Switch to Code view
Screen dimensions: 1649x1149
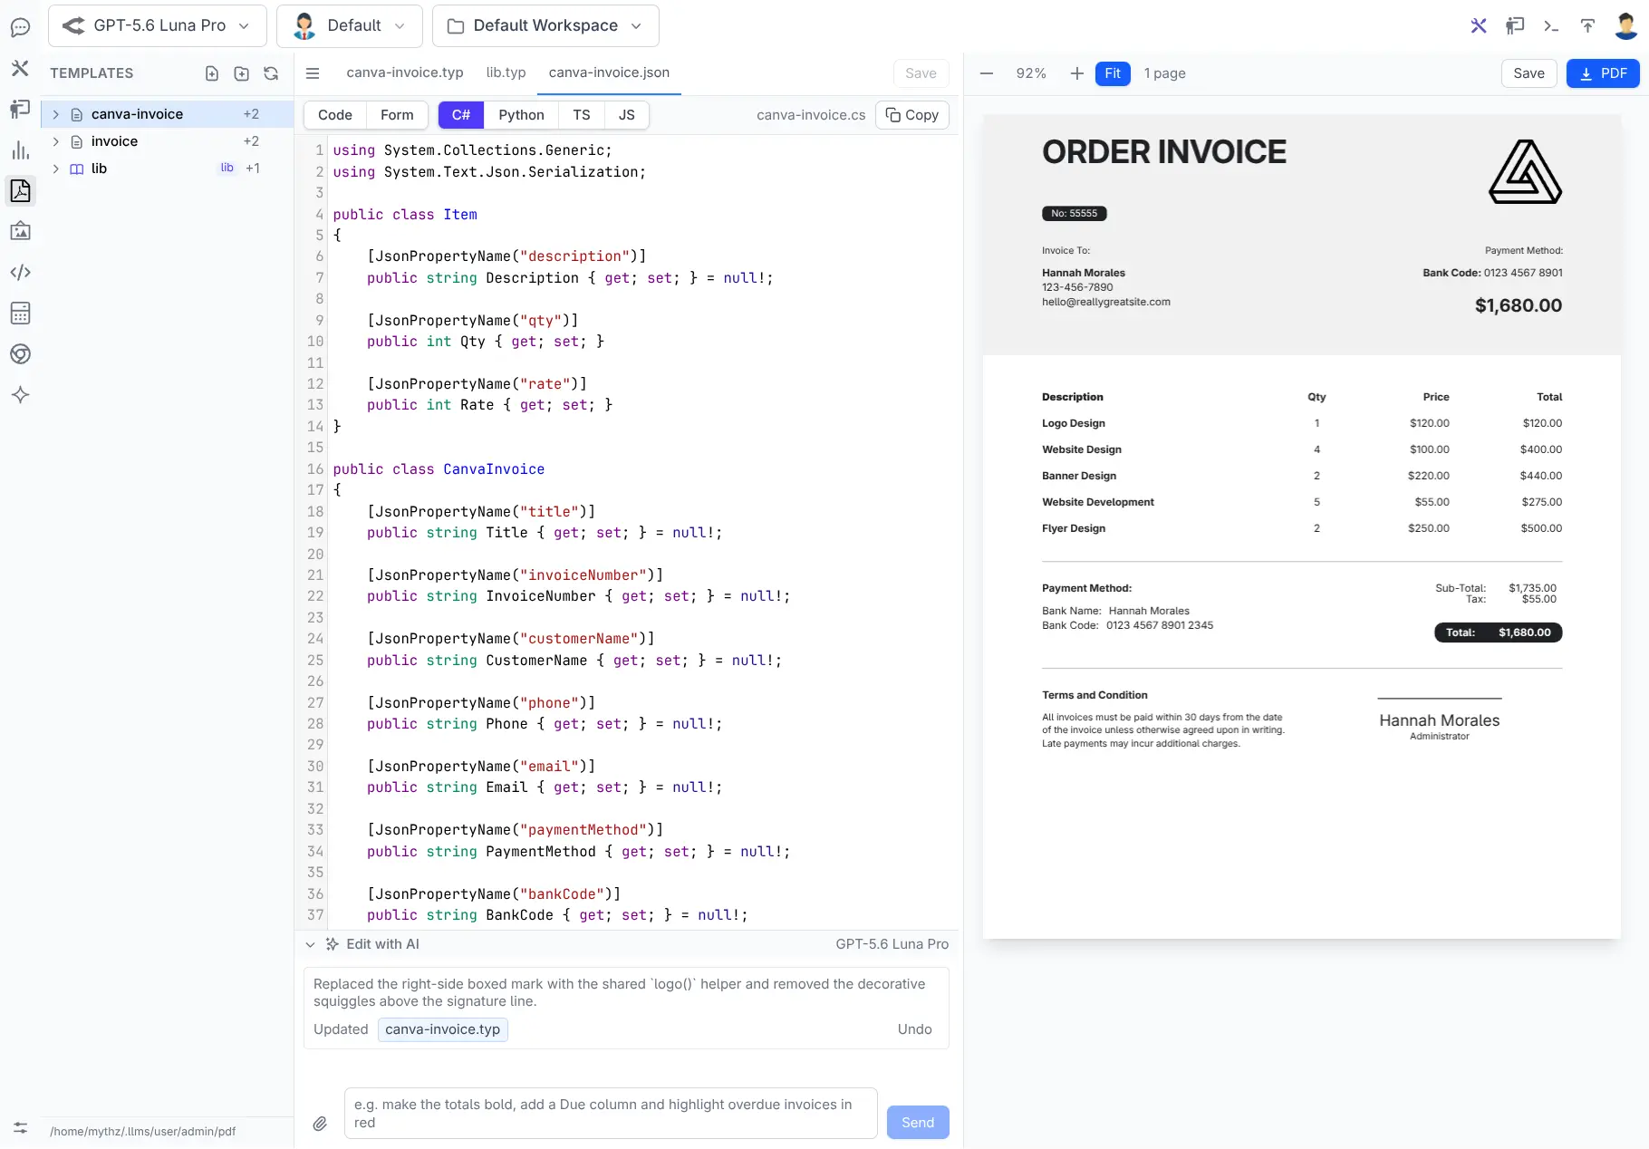[335, 115]
